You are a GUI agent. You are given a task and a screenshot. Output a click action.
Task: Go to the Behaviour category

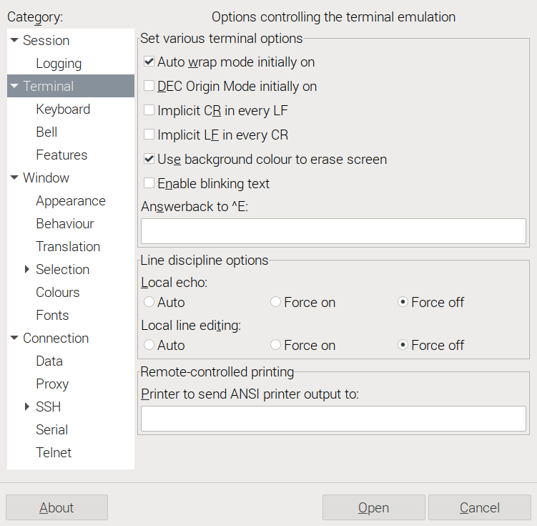[65, 223]
